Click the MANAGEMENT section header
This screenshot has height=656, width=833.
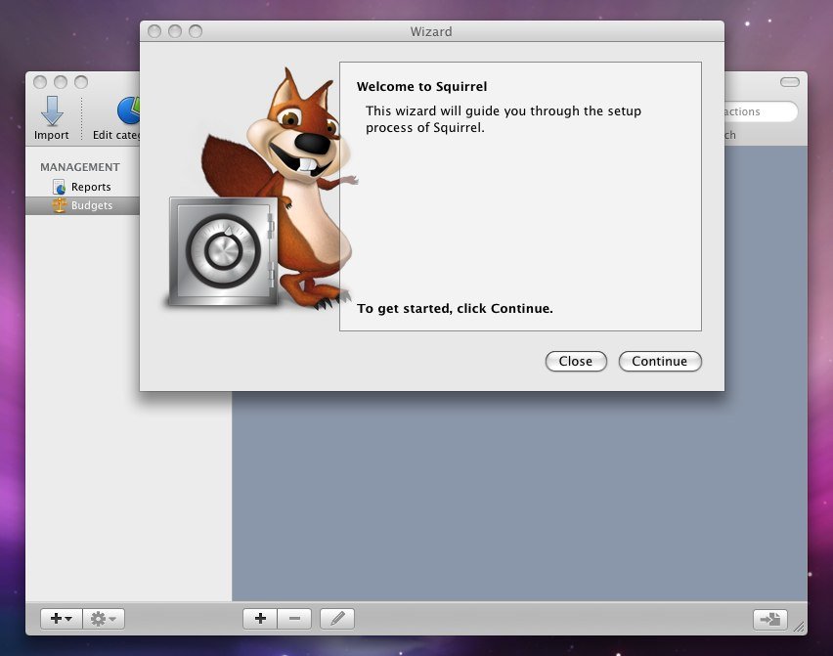coord(80,167)
